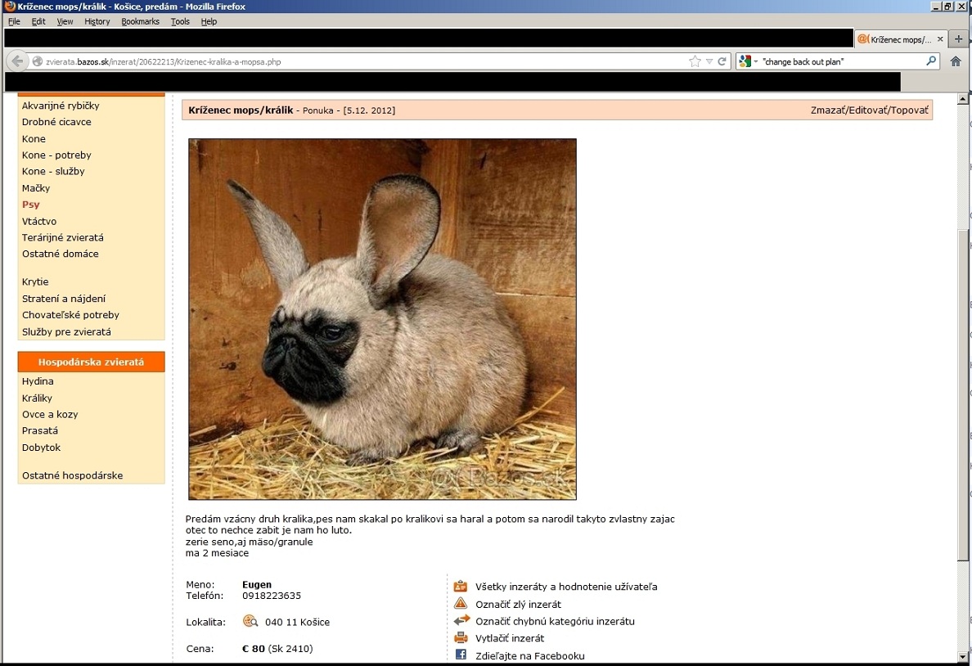Image resolution: width=972 pixels, height=666 pixels.
Task: Click the reload page icon
Action: 722,61
